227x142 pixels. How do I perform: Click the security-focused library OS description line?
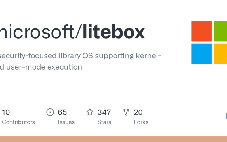point(81,56)
